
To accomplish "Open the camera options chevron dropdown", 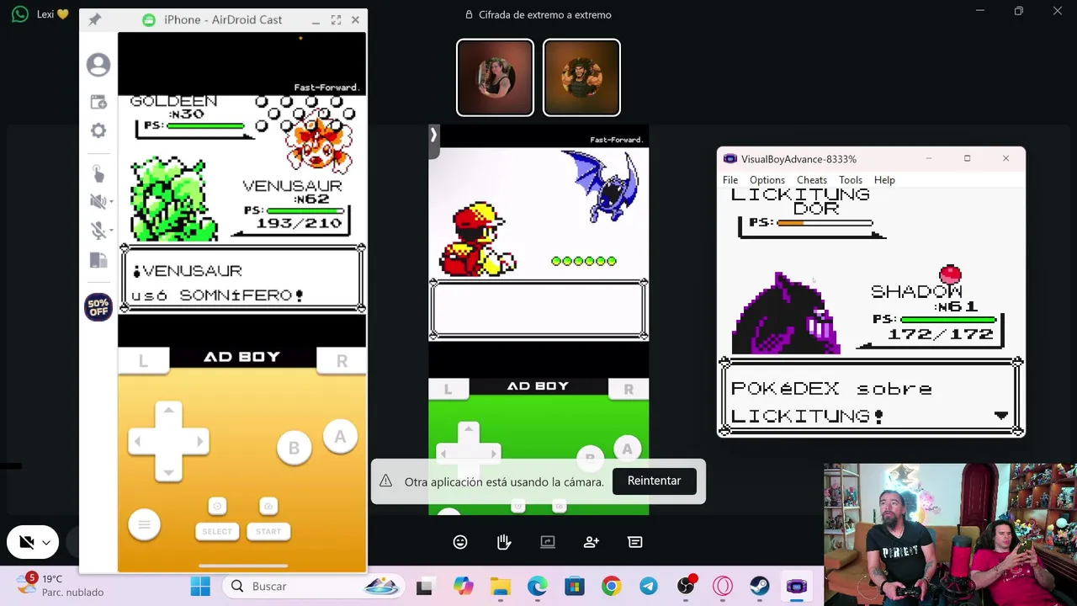I will [x=46, y=543].
